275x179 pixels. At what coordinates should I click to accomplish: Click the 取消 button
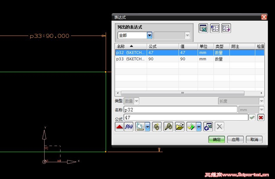point(254,140)
